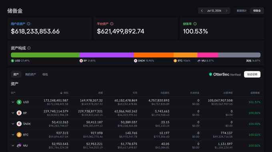Click BP wallet amount 229,740,114.579
This screenshot has height=152, width=272.
coord(56,111)
